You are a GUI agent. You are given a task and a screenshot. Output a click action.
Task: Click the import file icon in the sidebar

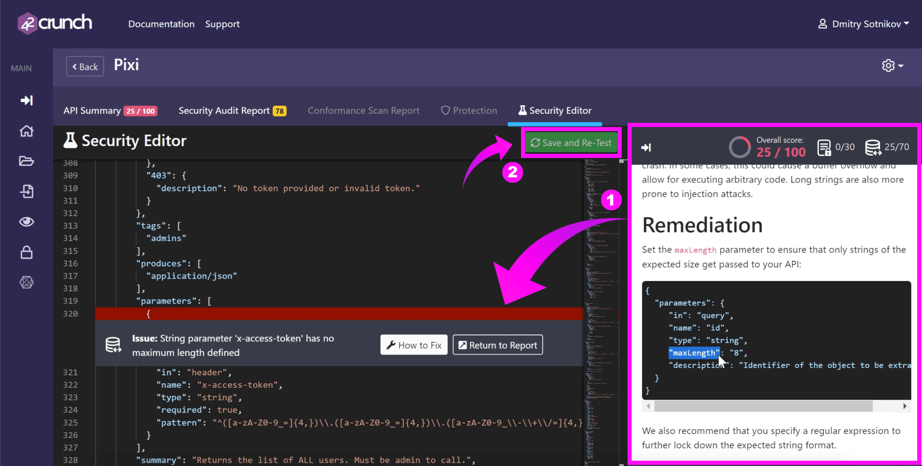click(26, 191)
